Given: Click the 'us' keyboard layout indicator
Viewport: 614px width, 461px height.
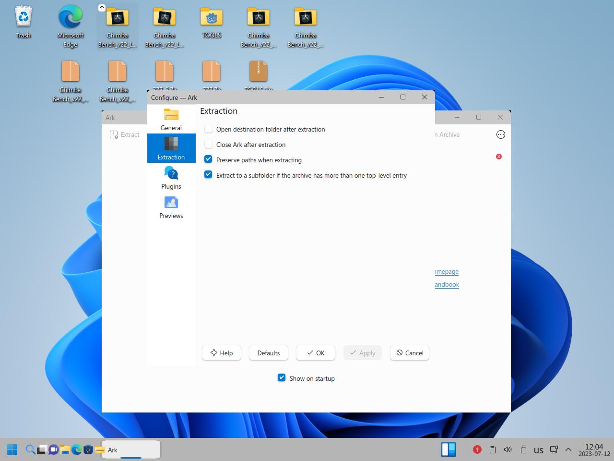Looking at the screenshot, I should [x=539, y=450].
